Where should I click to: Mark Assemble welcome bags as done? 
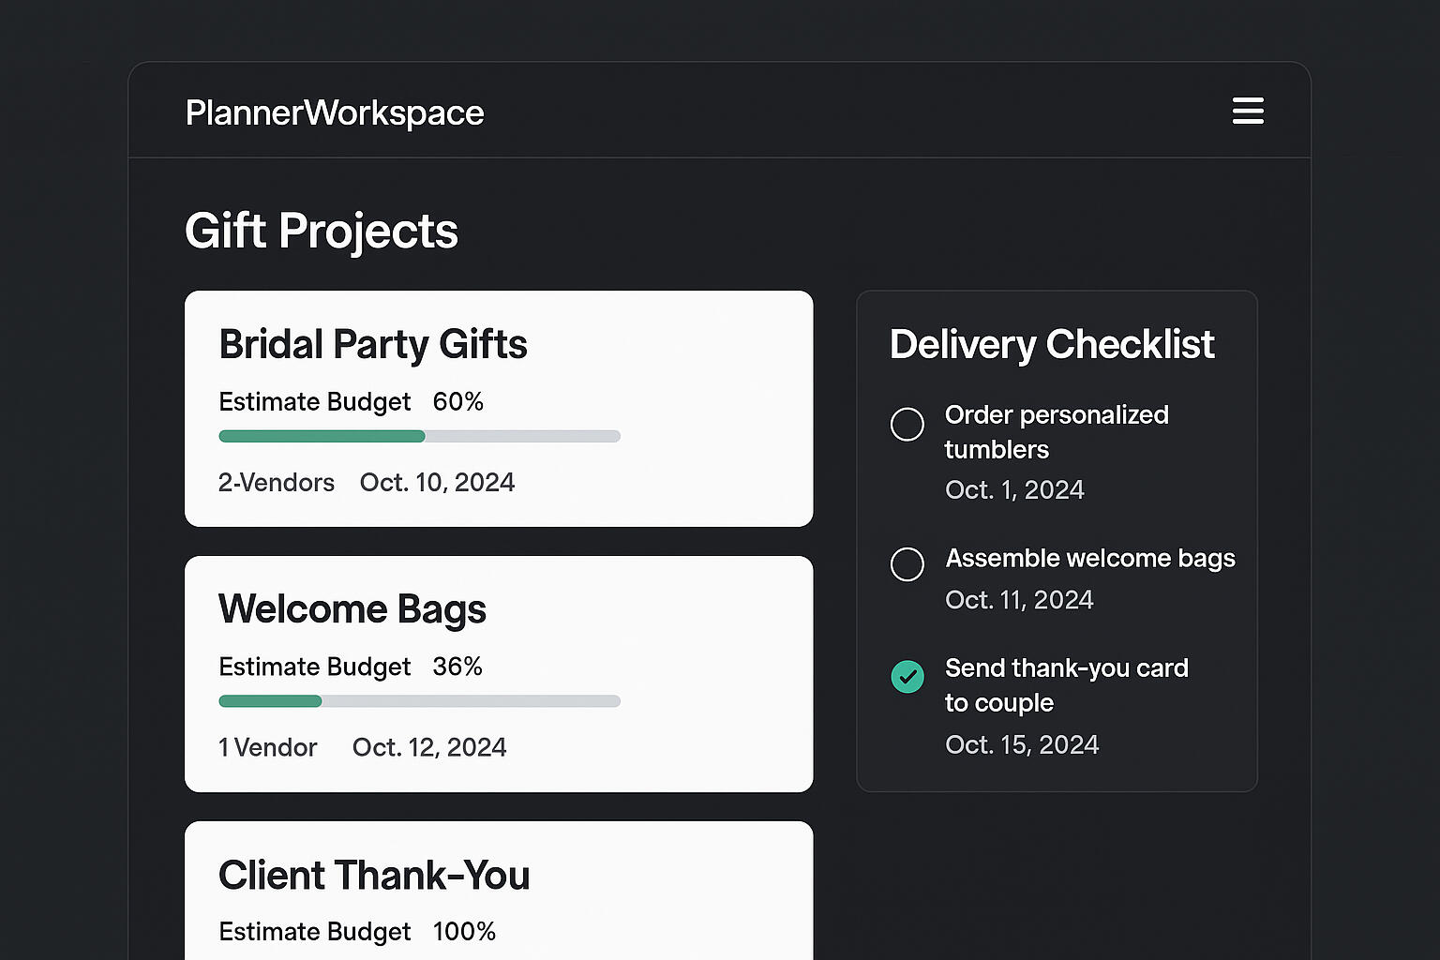tap(907, 564)
